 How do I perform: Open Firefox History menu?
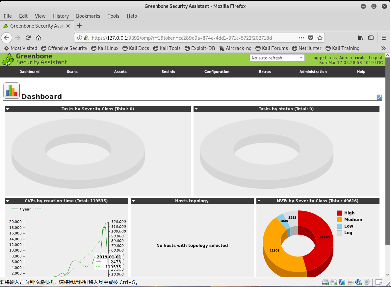(x=61, y=16)
